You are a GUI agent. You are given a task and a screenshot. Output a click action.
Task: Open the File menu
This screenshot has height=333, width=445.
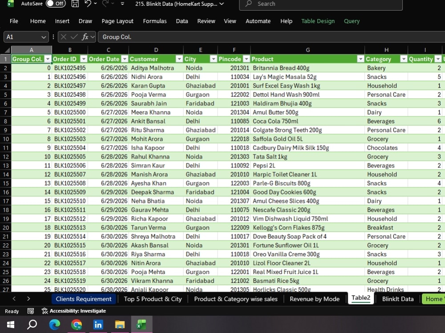pos(14,21)
